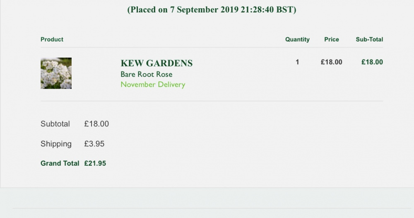Click the Grand Total label
The height and width of the screenshot is (218, 414).
pos(60,163)
